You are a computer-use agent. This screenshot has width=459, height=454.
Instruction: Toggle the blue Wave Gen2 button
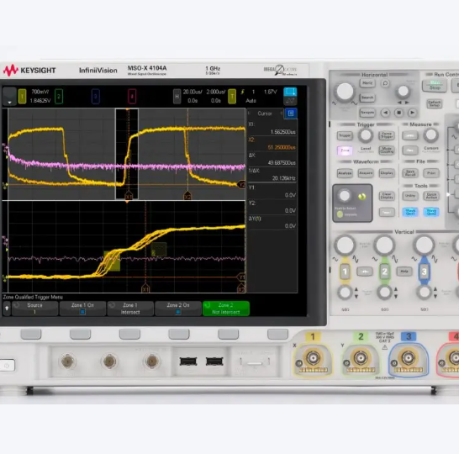[431, 212]
